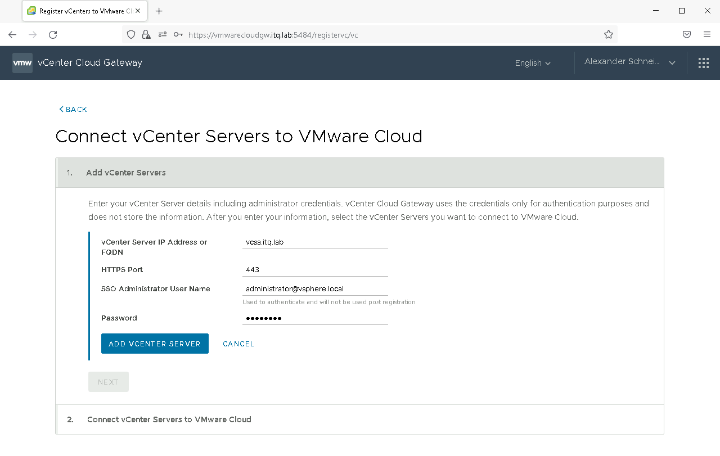Go BACK to previous page
The width and height of the screenshot is (720, 456).
point(73,110)
